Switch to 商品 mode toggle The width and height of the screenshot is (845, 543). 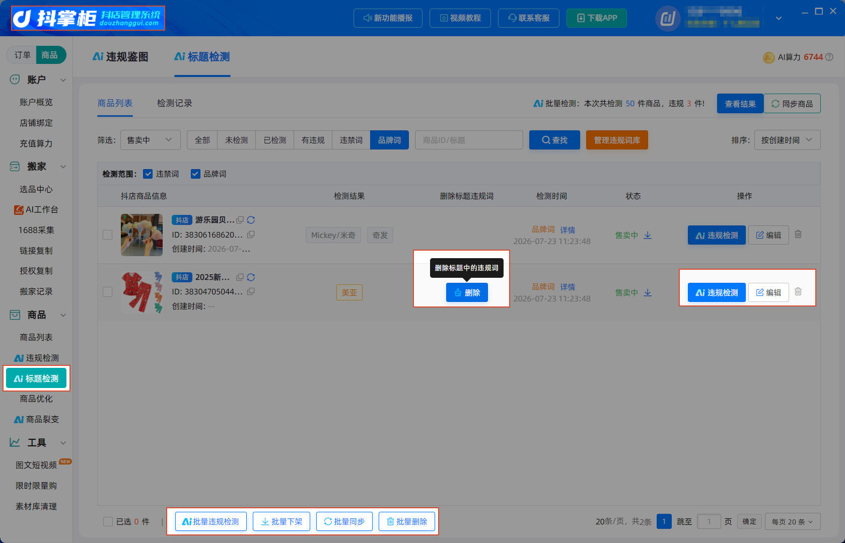click(50, 55)
